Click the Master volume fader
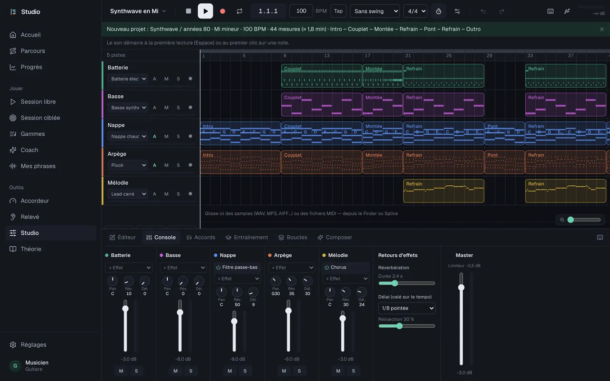This screenshot has height=381, width=610. 461,319
